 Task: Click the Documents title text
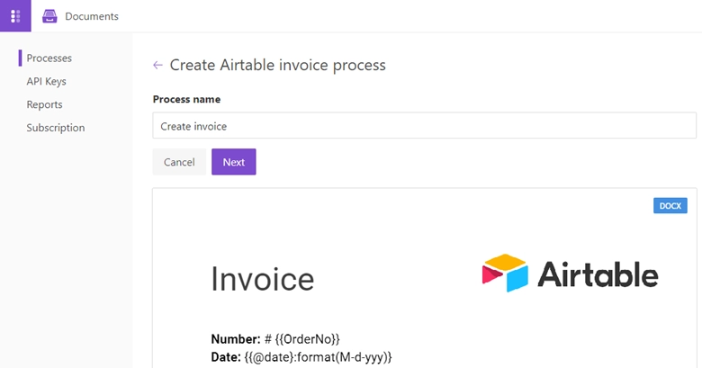(x=92, y=16)
